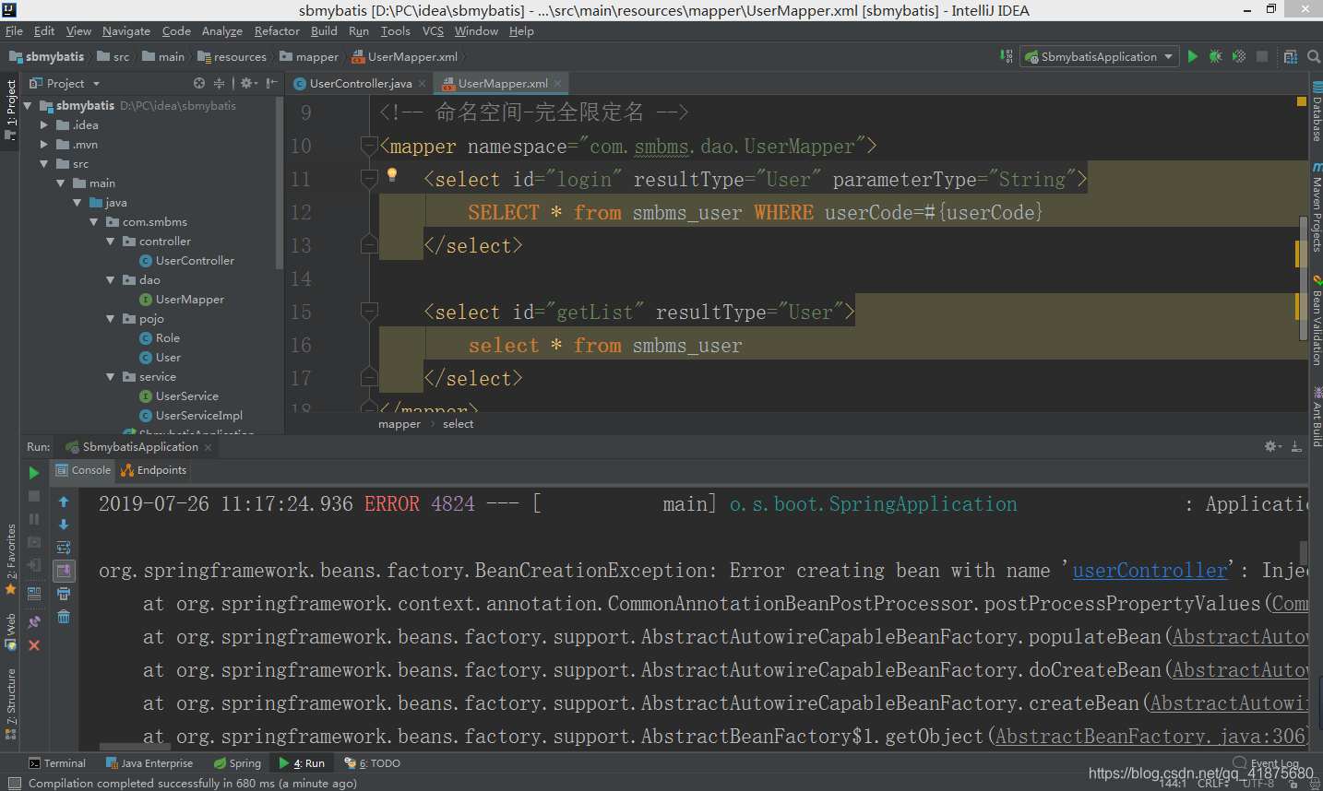The image size is (1323, 791).
Task: Click the up stack trace arrow
Action: point(64,502)
